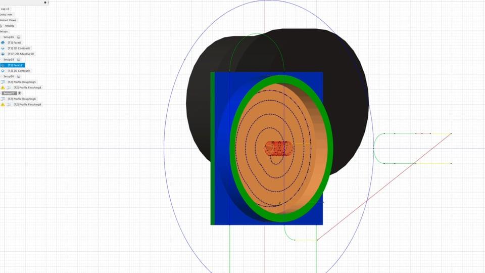The height and width of the screenshot is (273, 485).
Task: Select the Setup26 tree node
Action: [9, 76]
